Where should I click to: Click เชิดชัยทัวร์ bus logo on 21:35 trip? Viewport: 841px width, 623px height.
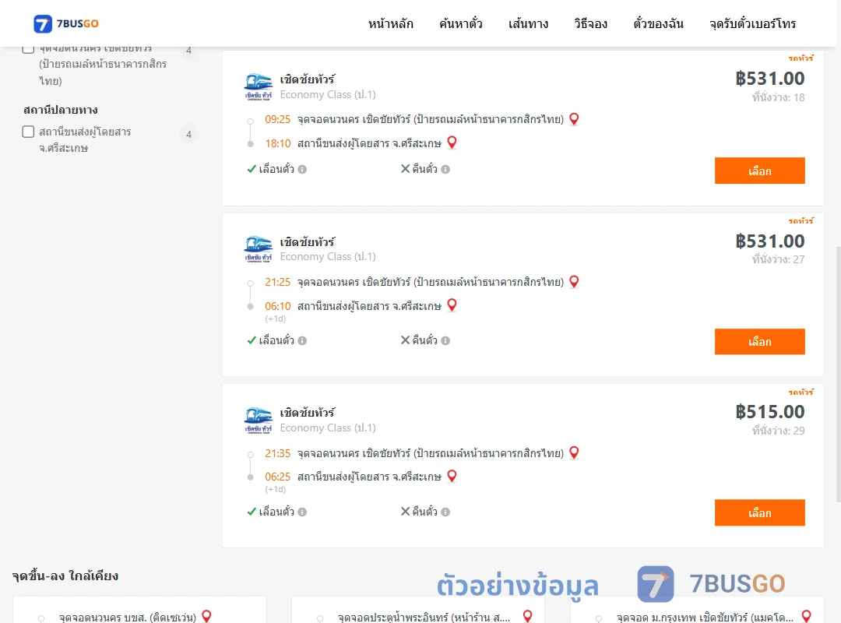[258, 421]
